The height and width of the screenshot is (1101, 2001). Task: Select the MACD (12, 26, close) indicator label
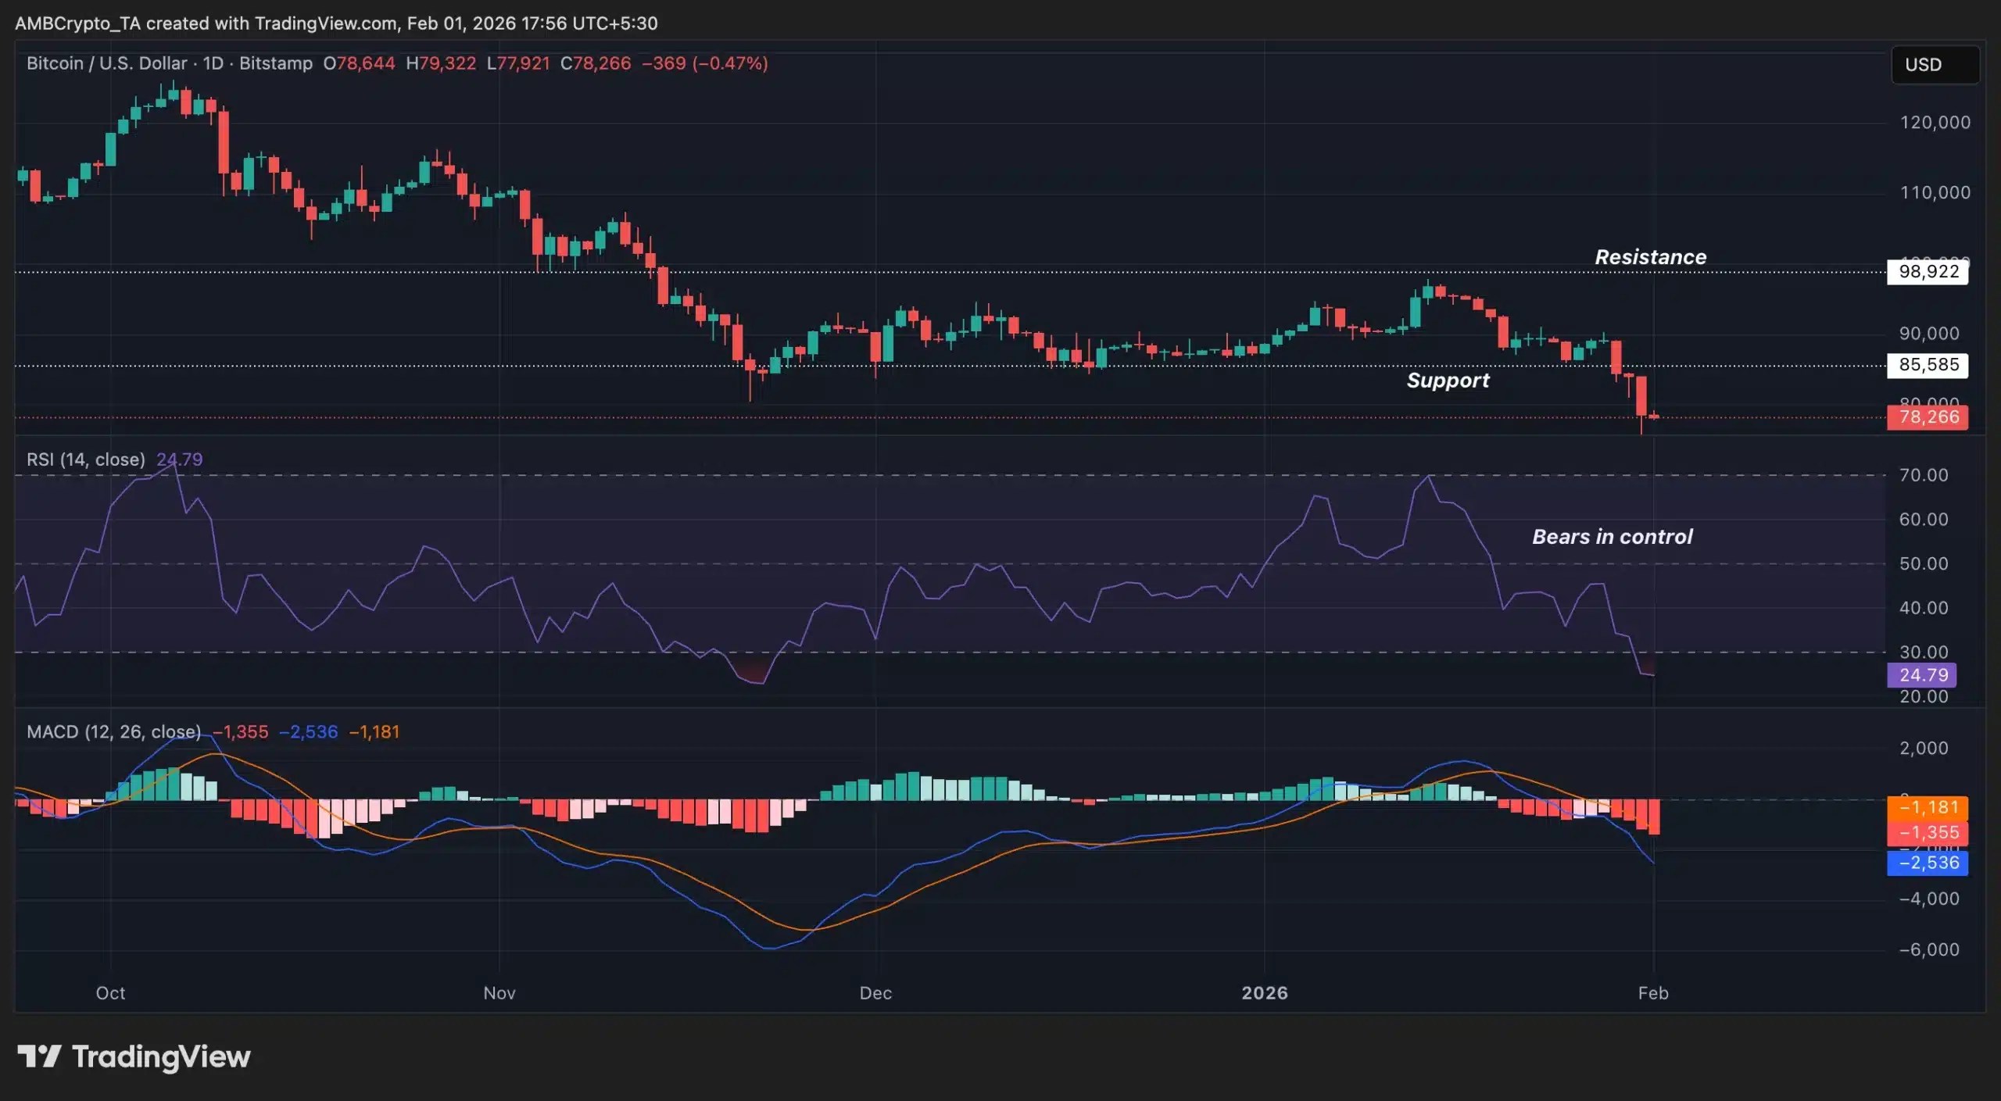[x=114, y=732]
